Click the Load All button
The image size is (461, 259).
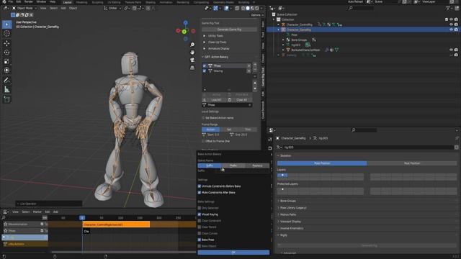coord(216,100)
